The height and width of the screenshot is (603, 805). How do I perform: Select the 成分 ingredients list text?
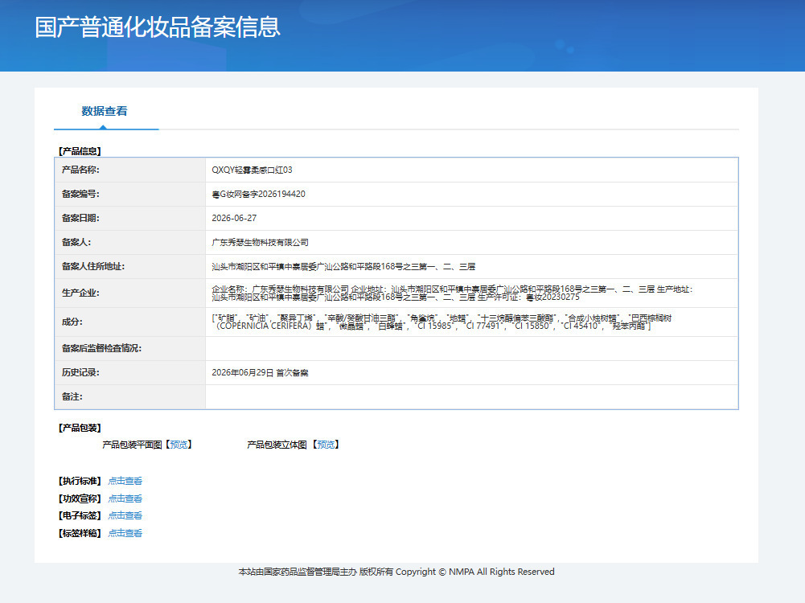[442, 322]
